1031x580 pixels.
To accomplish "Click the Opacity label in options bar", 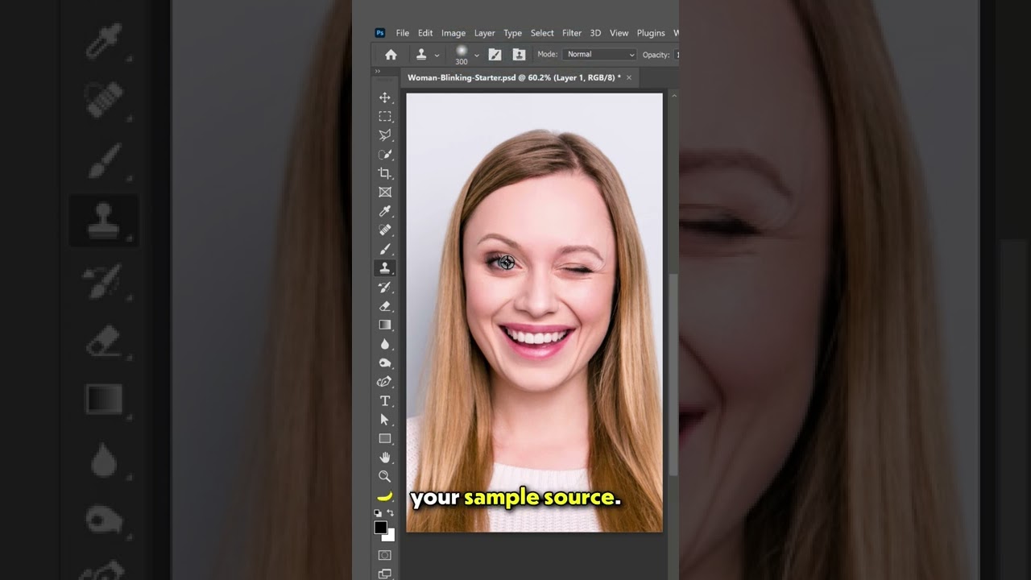I will [656, 55].
